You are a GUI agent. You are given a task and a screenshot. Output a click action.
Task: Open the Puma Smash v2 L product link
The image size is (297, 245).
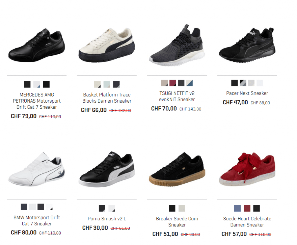click(x=107, y=219)
